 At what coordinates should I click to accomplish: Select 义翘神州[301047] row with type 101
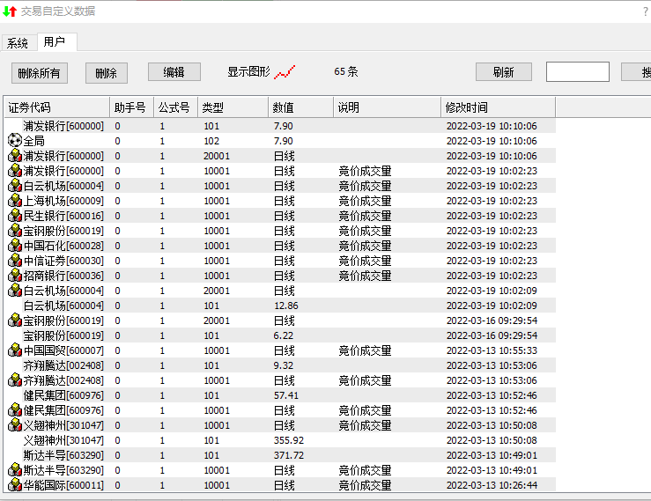(x=280, y=440)
